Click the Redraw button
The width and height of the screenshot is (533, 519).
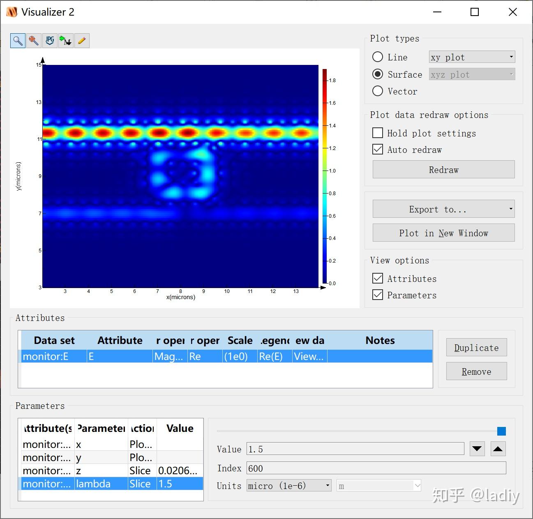pos(443,169)
